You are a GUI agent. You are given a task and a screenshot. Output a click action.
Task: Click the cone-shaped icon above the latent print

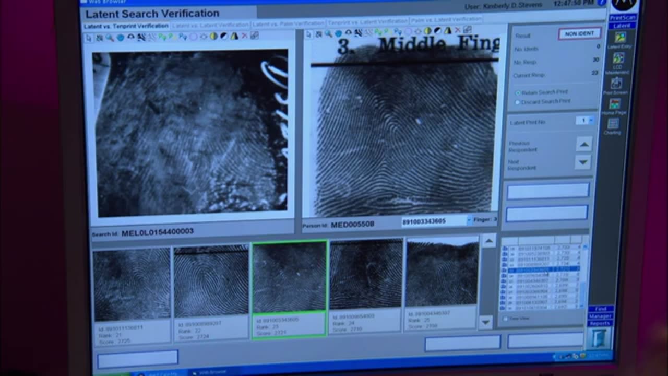pyautogui.click(x=234, y=37)
